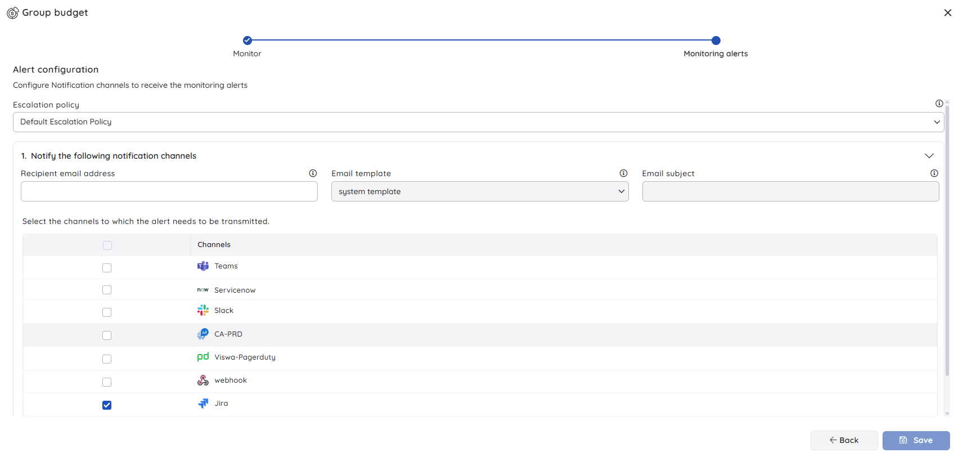Click the Recipient email address info icon
This screenshot has width=963, height=457.
(x=313, y=173)
